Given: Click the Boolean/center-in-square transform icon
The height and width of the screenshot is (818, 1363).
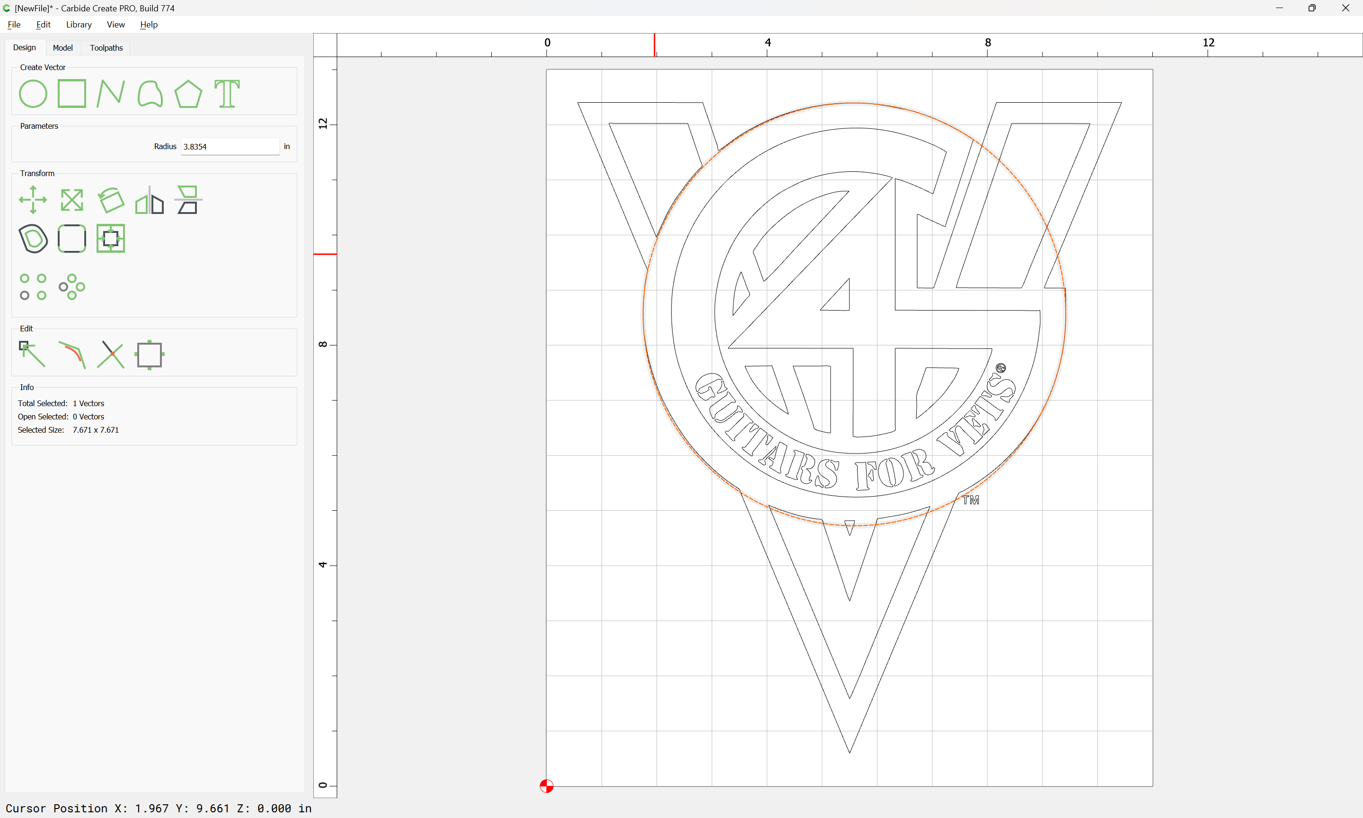Looking at the screenshot, I should click(x=111, y=239).
